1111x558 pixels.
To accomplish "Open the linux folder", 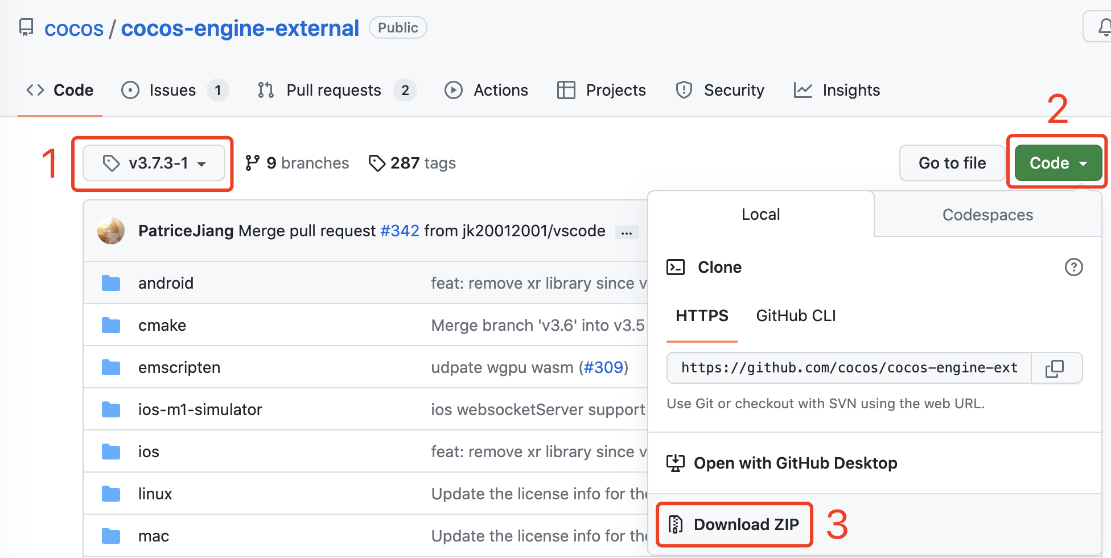I will (155, 494).
